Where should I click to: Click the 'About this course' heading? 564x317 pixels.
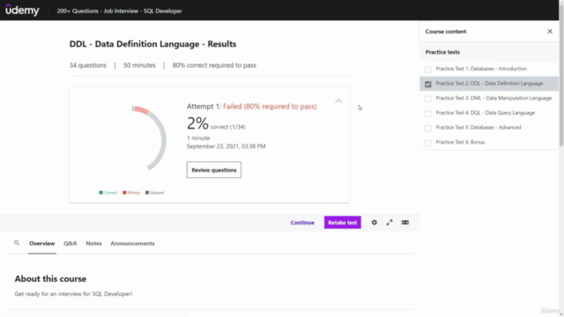[x=50, y=278]
